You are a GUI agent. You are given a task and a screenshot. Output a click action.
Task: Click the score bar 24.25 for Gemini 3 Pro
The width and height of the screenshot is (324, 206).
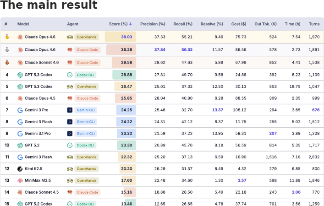pyautogui.click(x=126, y=110)
